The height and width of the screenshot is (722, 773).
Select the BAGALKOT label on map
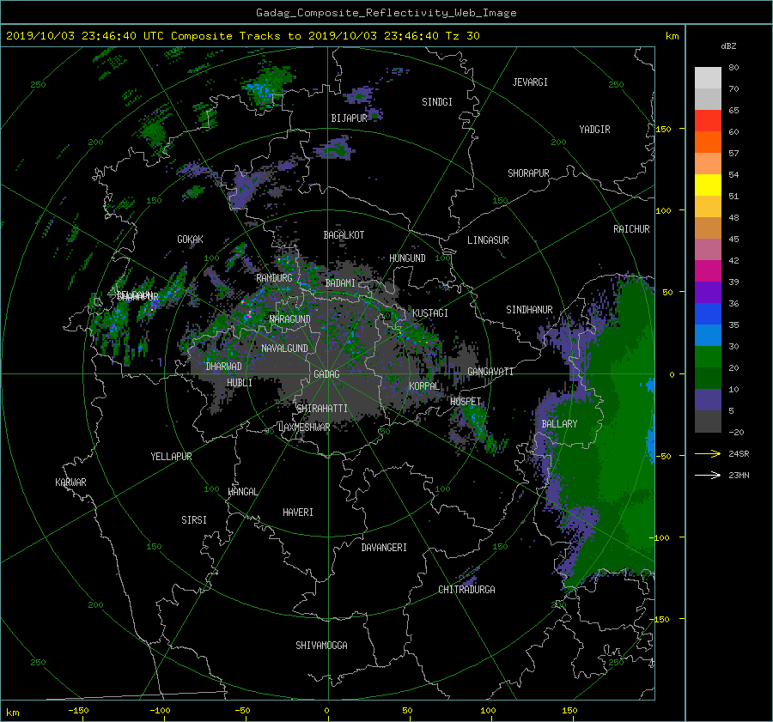click(x=344, y=235)
